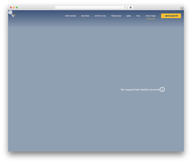Go to the עסקי menu item

129,16
